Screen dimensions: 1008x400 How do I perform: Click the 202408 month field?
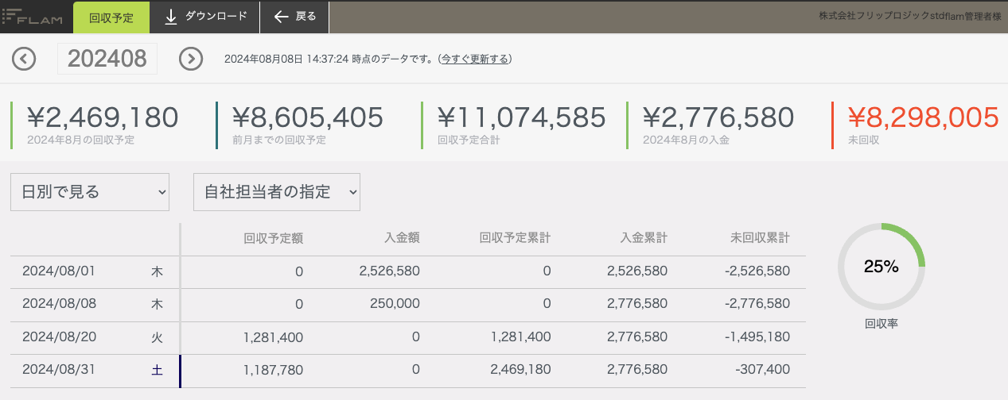pos(107,59)
